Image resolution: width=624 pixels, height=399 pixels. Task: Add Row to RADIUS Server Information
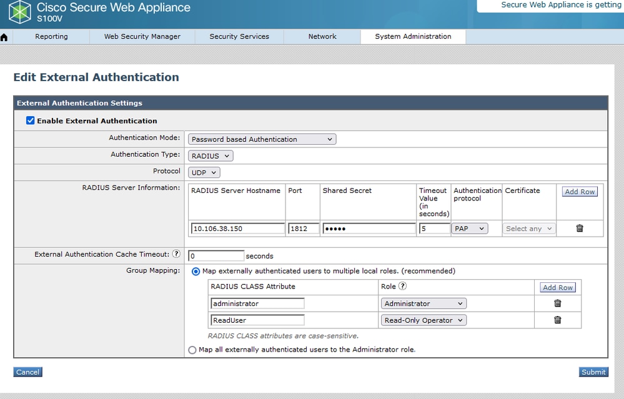580,192
